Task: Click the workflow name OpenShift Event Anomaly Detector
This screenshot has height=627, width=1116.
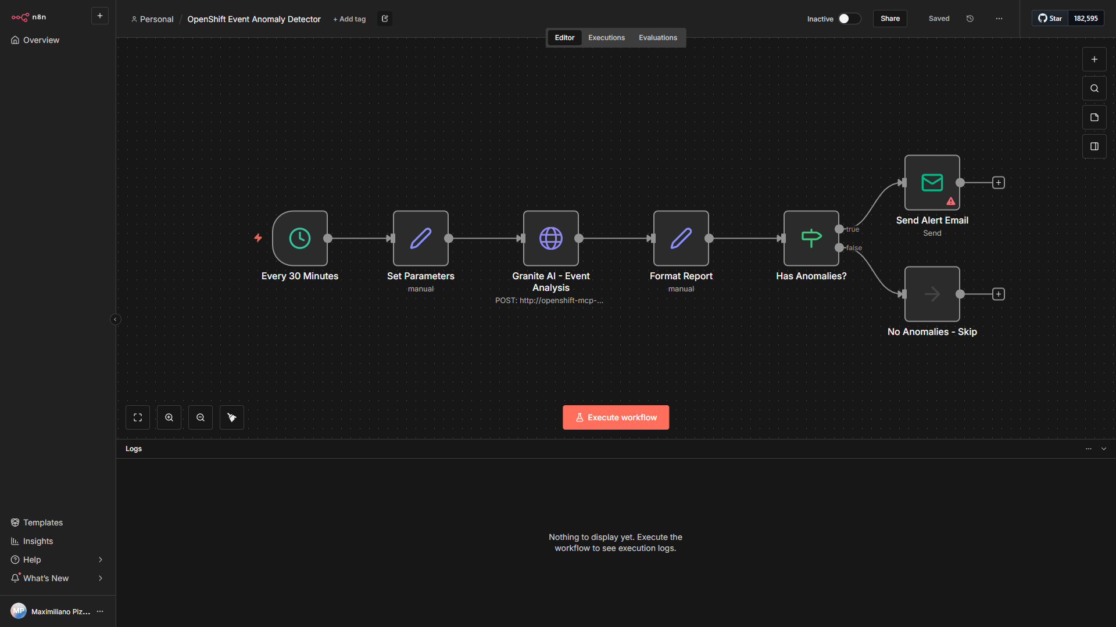Action: (253, 19)
